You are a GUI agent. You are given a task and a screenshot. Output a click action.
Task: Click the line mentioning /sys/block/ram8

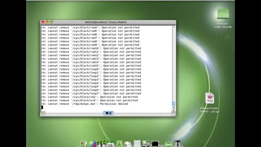(x=90, y=41)
